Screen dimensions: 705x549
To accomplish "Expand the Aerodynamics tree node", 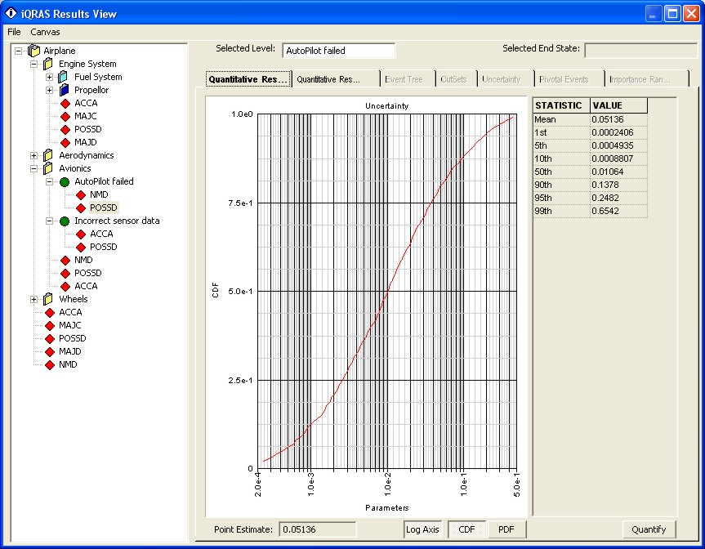I will (33, 155).
